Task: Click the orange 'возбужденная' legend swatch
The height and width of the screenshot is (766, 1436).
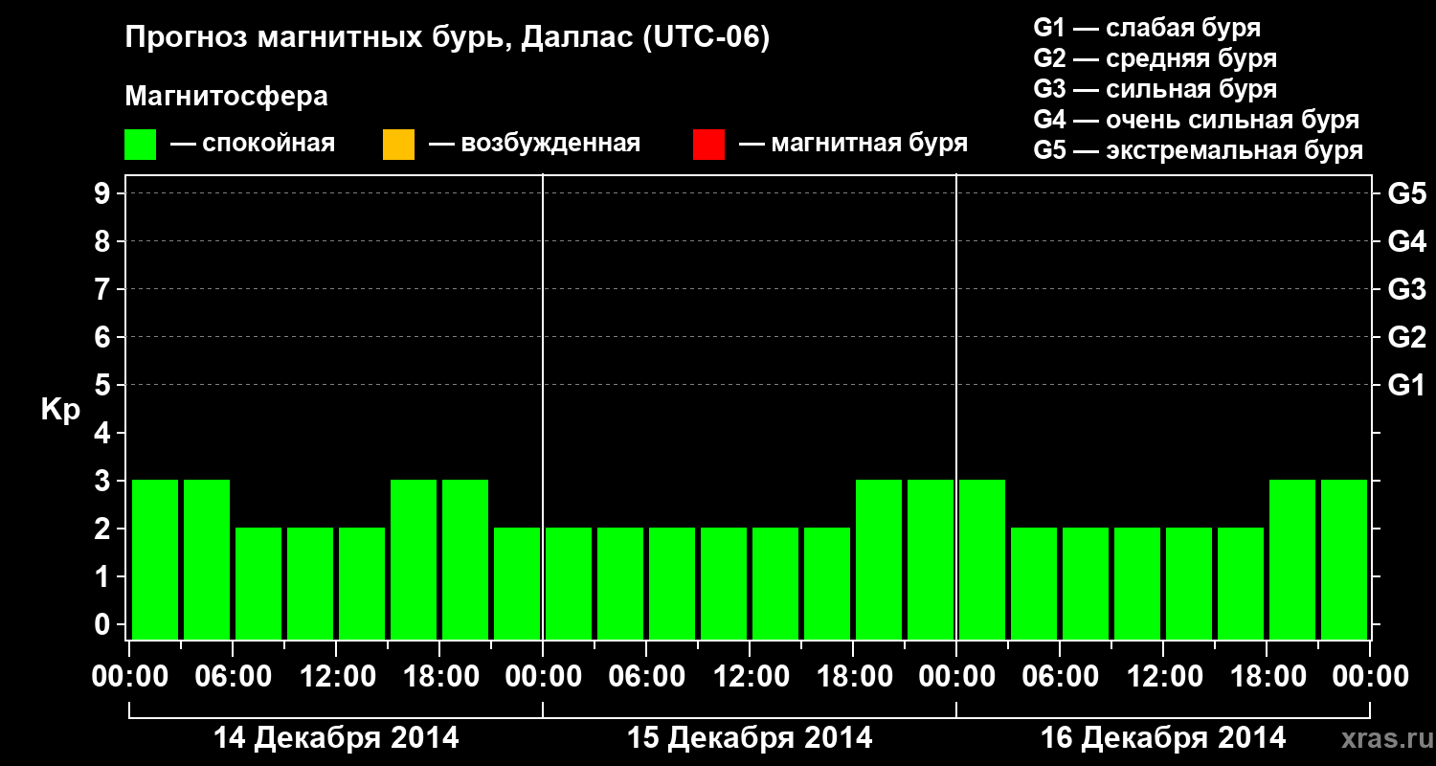Action: [398, 145]
